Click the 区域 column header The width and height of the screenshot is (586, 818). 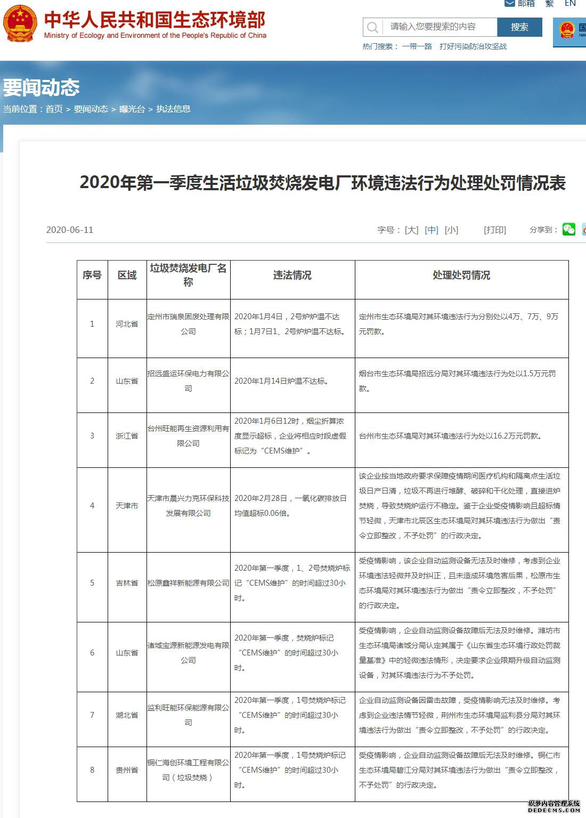pos(127,275)
